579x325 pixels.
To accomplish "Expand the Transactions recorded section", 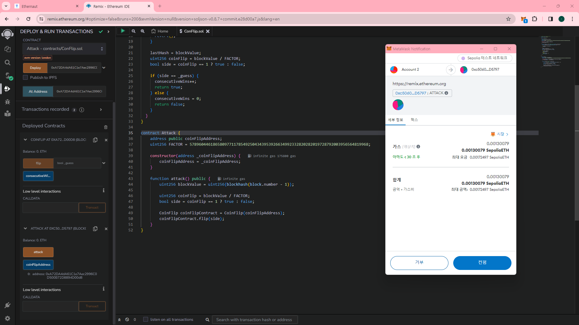I will pos(101,110).
